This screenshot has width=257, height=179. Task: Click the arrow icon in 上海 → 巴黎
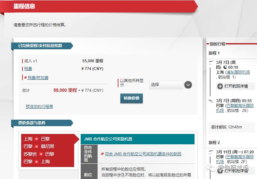[x=36, y=139]
